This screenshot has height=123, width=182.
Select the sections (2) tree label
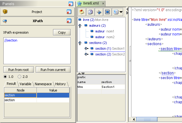(x=98, y=43)
